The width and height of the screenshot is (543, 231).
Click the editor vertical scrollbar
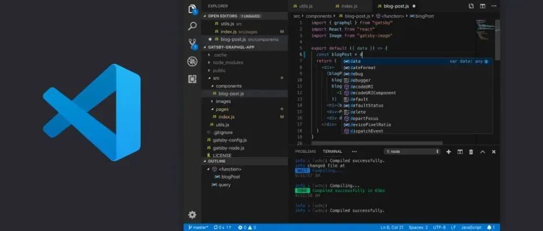[x=497, y=40]
